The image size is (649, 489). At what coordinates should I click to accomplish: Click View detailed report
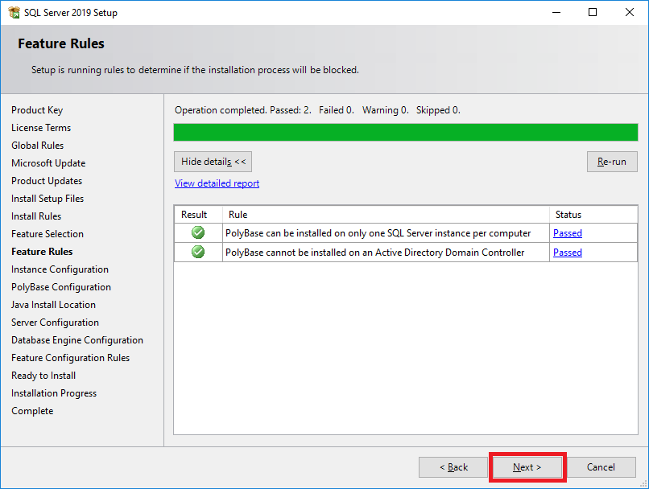(216, 183)
